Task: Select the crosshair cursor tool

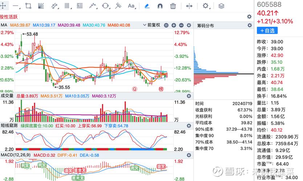Action: tap(3, 6)
